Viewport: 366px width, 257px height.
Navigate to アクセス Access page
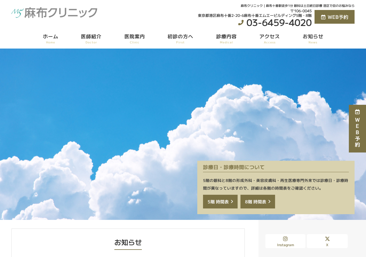270,39
